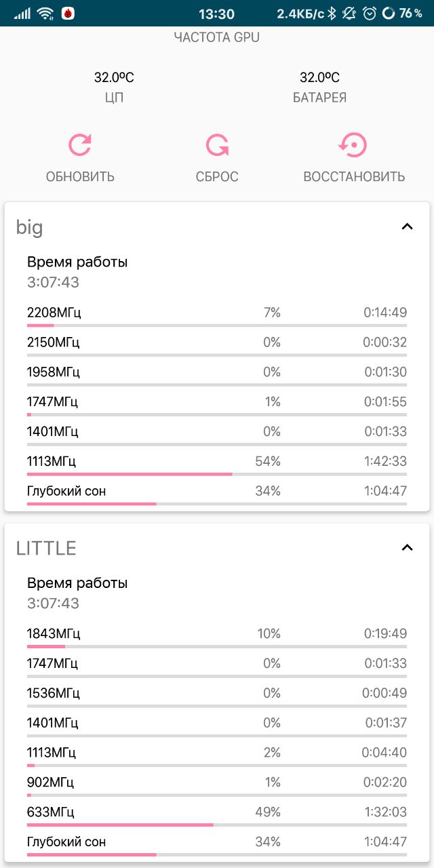Collapse the LITTLE cluster card
The height and width of the screenshot is (868, 434).
point(407,548)
